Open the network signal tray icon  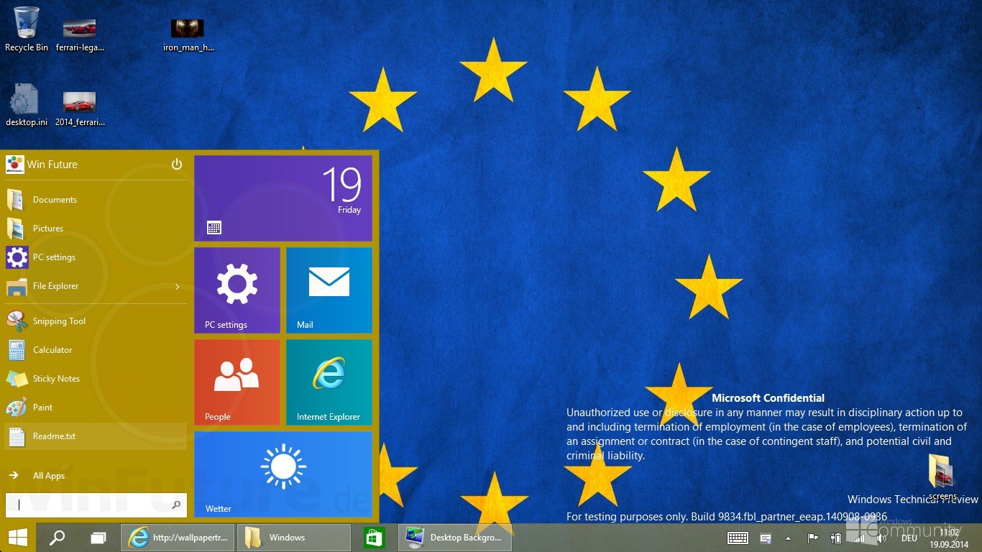(858, 538)
